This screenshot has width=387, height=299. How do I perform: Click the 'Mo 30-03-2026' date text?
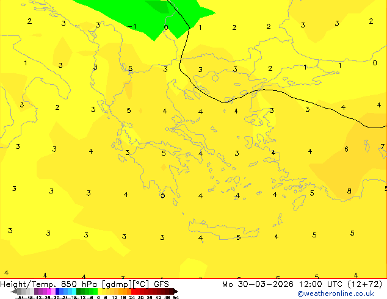258,284
